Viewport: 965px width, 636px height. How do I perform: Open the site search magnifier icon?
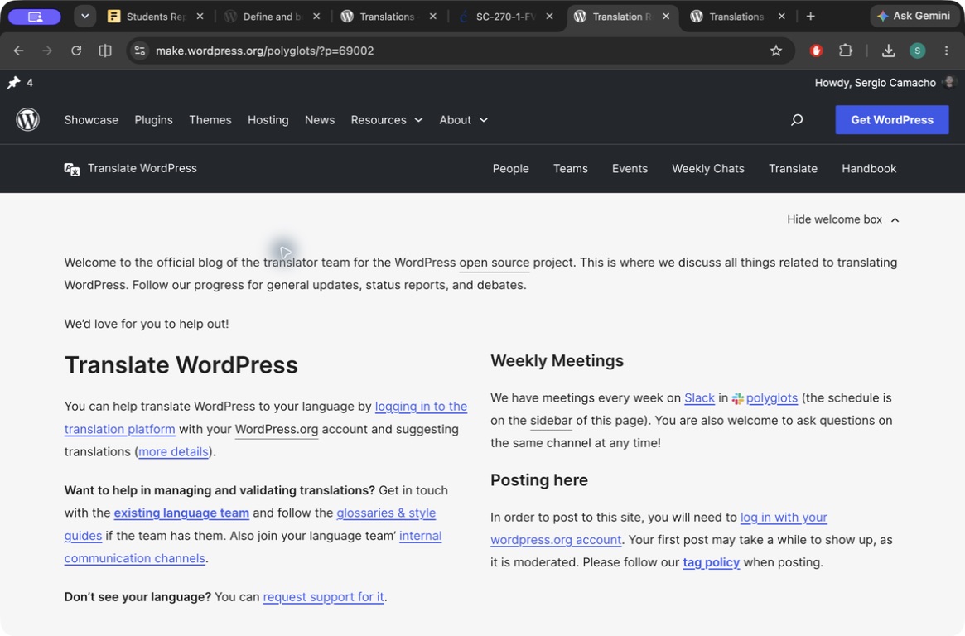point(797,119)
